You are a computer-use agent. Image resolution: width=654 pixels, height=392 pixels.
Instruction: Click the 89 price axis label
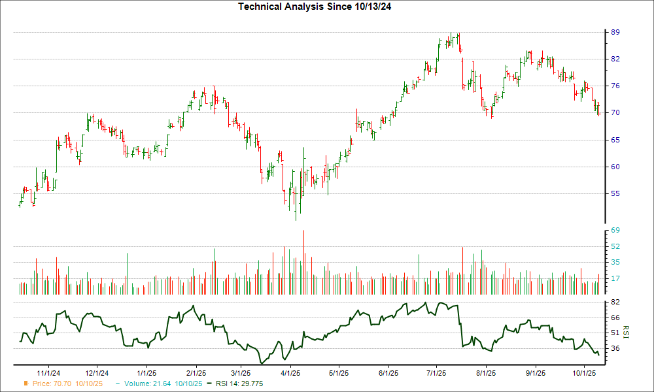pos(615,32)
